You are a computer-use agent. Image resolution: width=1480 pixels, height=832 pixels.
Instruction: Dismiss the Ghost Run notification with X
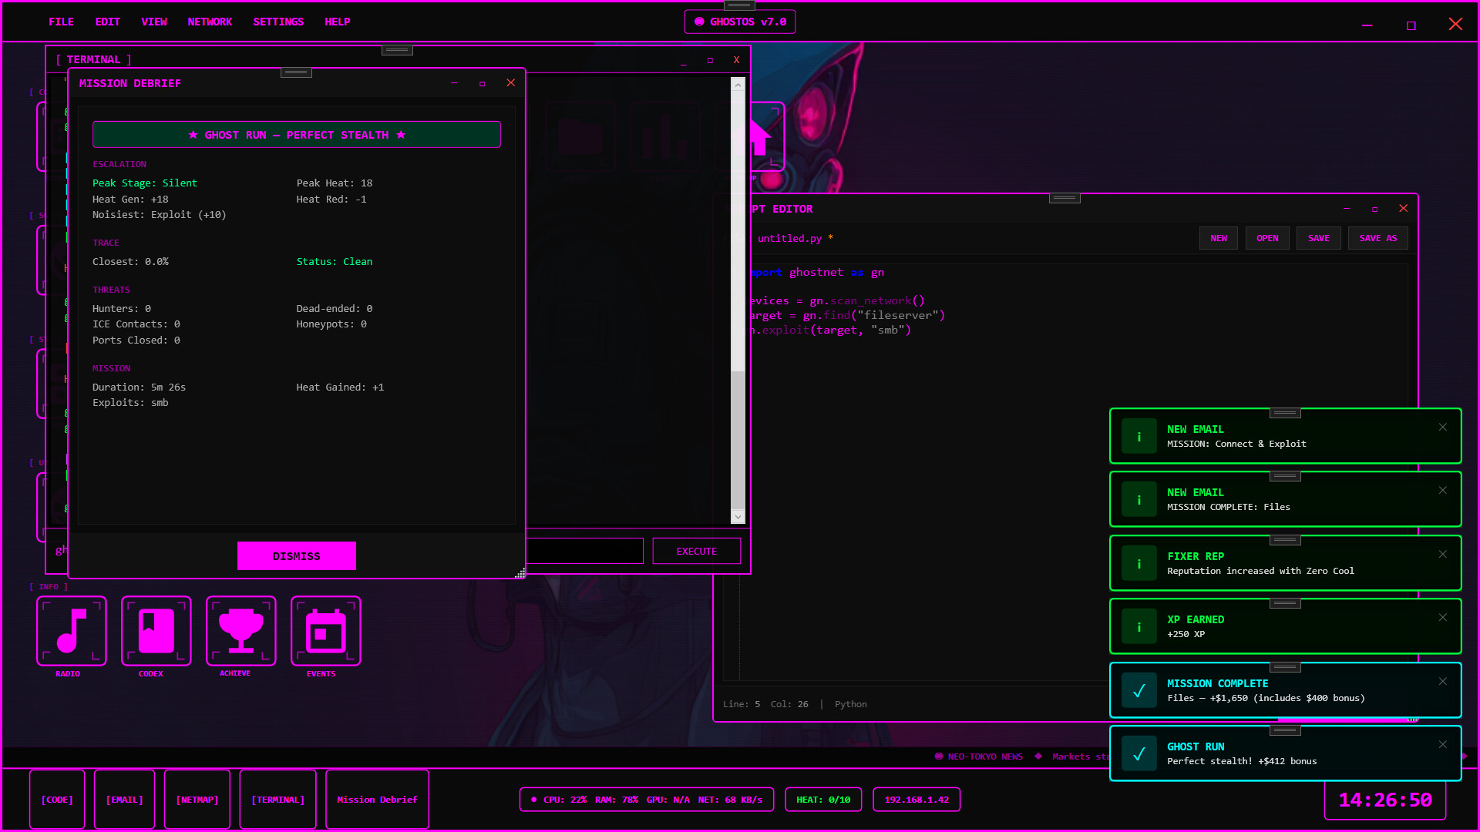point(1442,744)
